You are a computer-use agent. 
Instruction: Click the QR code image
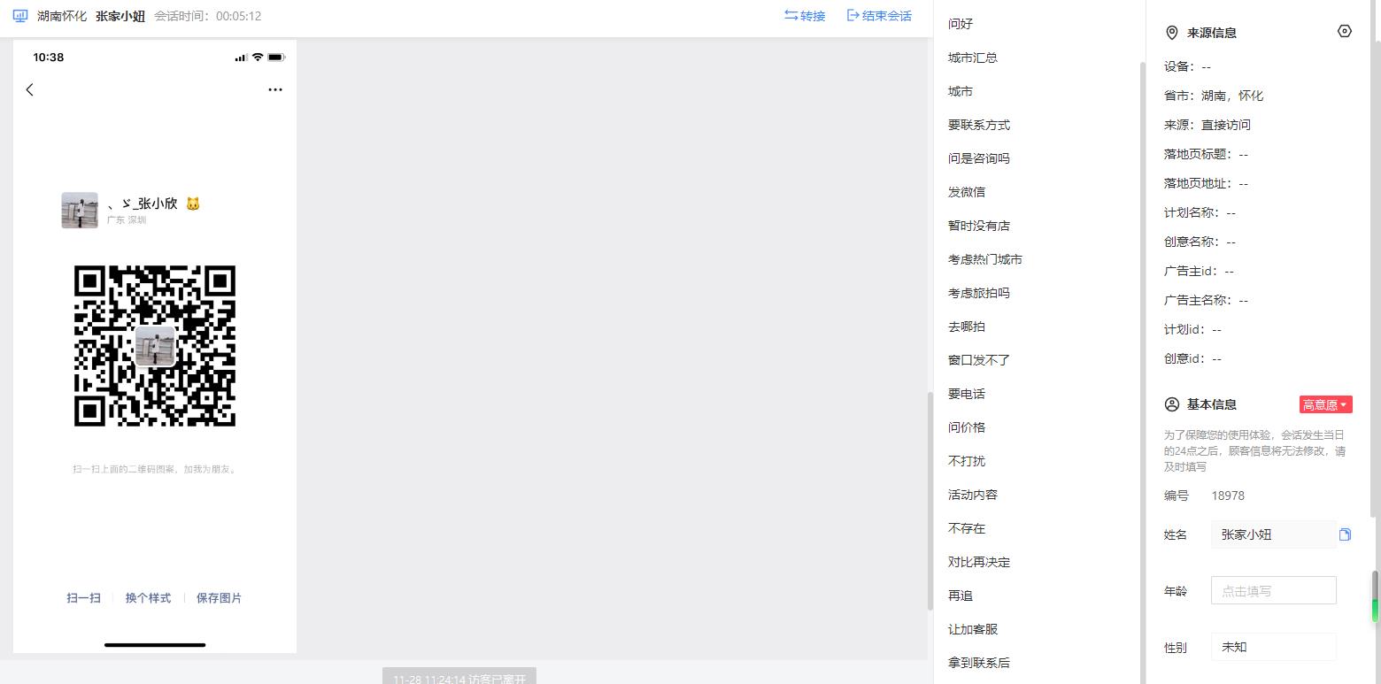pyautogui.click(x=155, y=346)
